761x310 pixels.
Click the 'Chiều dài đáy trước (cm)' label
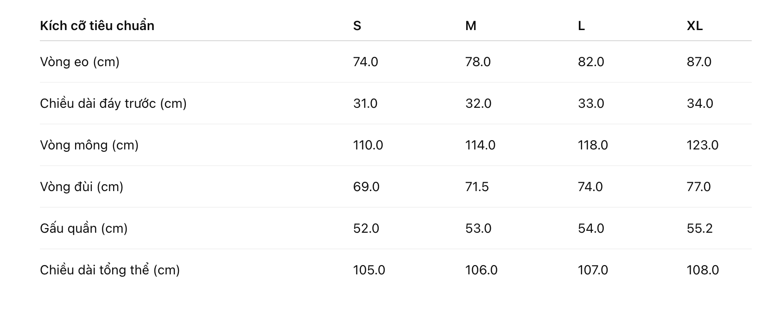113,104
